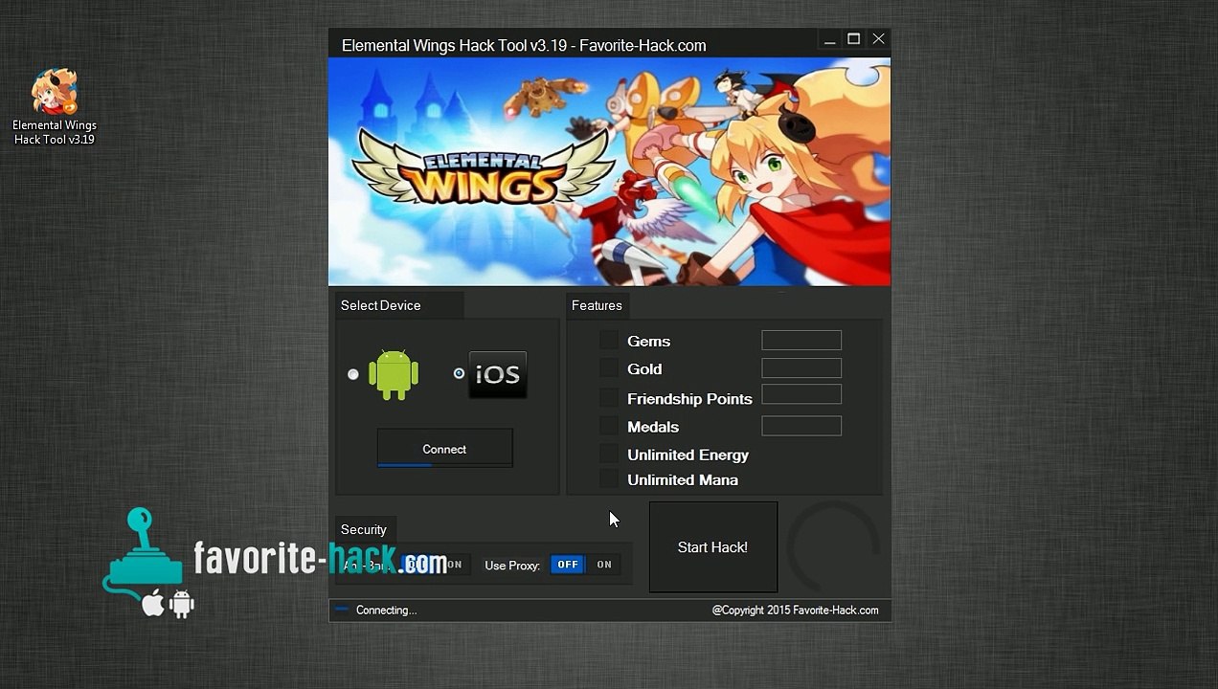Image resolution: width=1218 pixels, height=689 pixels.
Task: Set Use Proxy to OFF
Action: 568,565
